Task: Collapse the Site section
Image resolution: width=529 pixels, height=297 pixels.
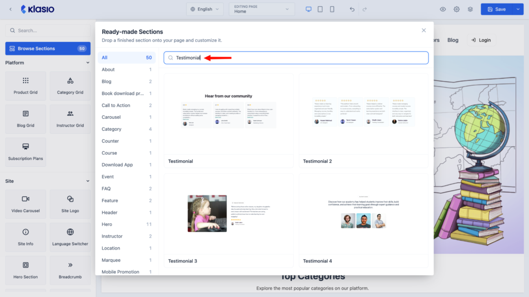Action: pyautogui.click(x=88, y=181)
